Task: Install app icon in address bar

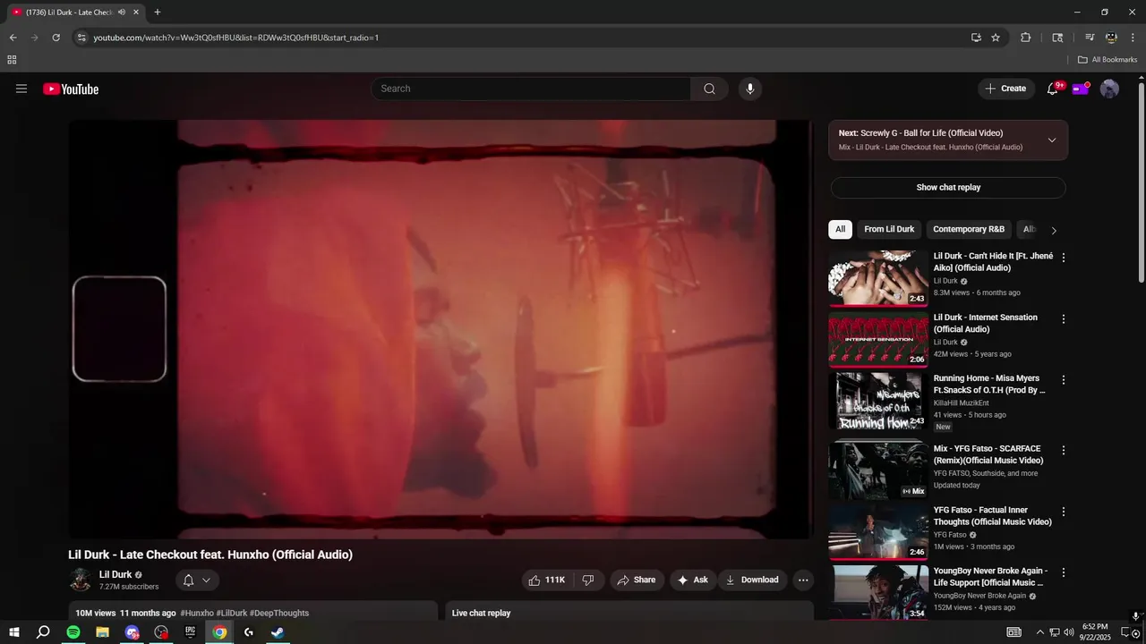Action: [x=976, y=38]
